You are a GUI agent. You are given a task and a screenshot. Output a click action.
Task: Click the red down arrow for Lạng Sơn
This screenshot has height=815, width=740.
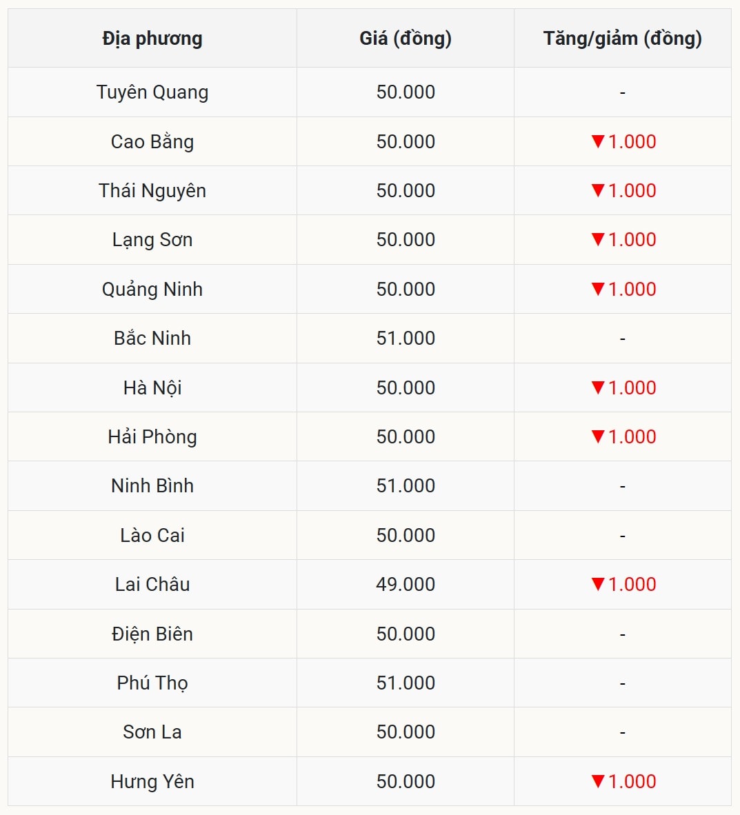[x=598, y=239]
